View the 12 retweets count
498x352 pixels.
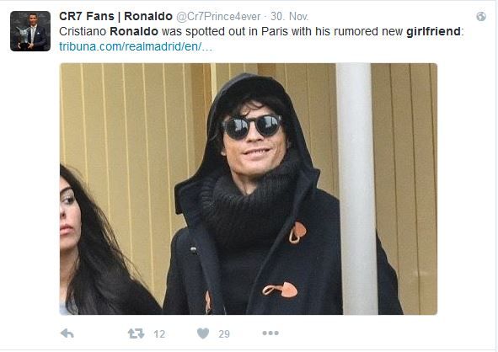(x=159, y=334)
